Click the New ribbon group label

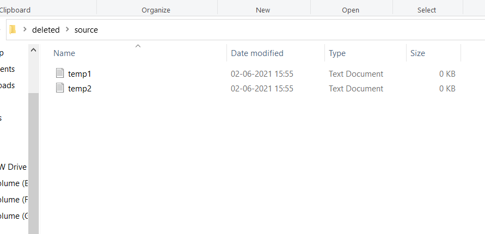tap(263, 10)
